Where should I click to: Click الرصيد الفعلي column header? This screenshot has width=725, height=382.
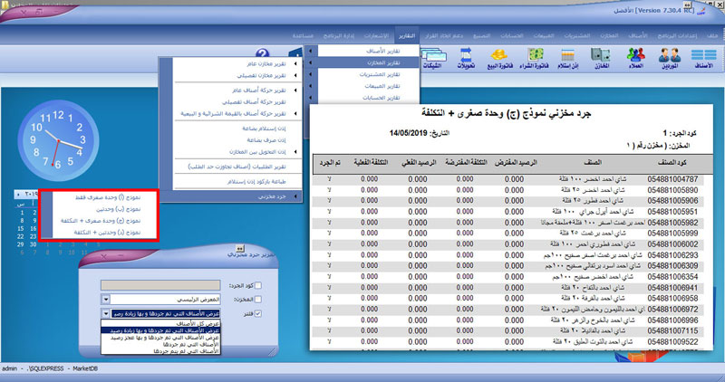coord(419,163)
